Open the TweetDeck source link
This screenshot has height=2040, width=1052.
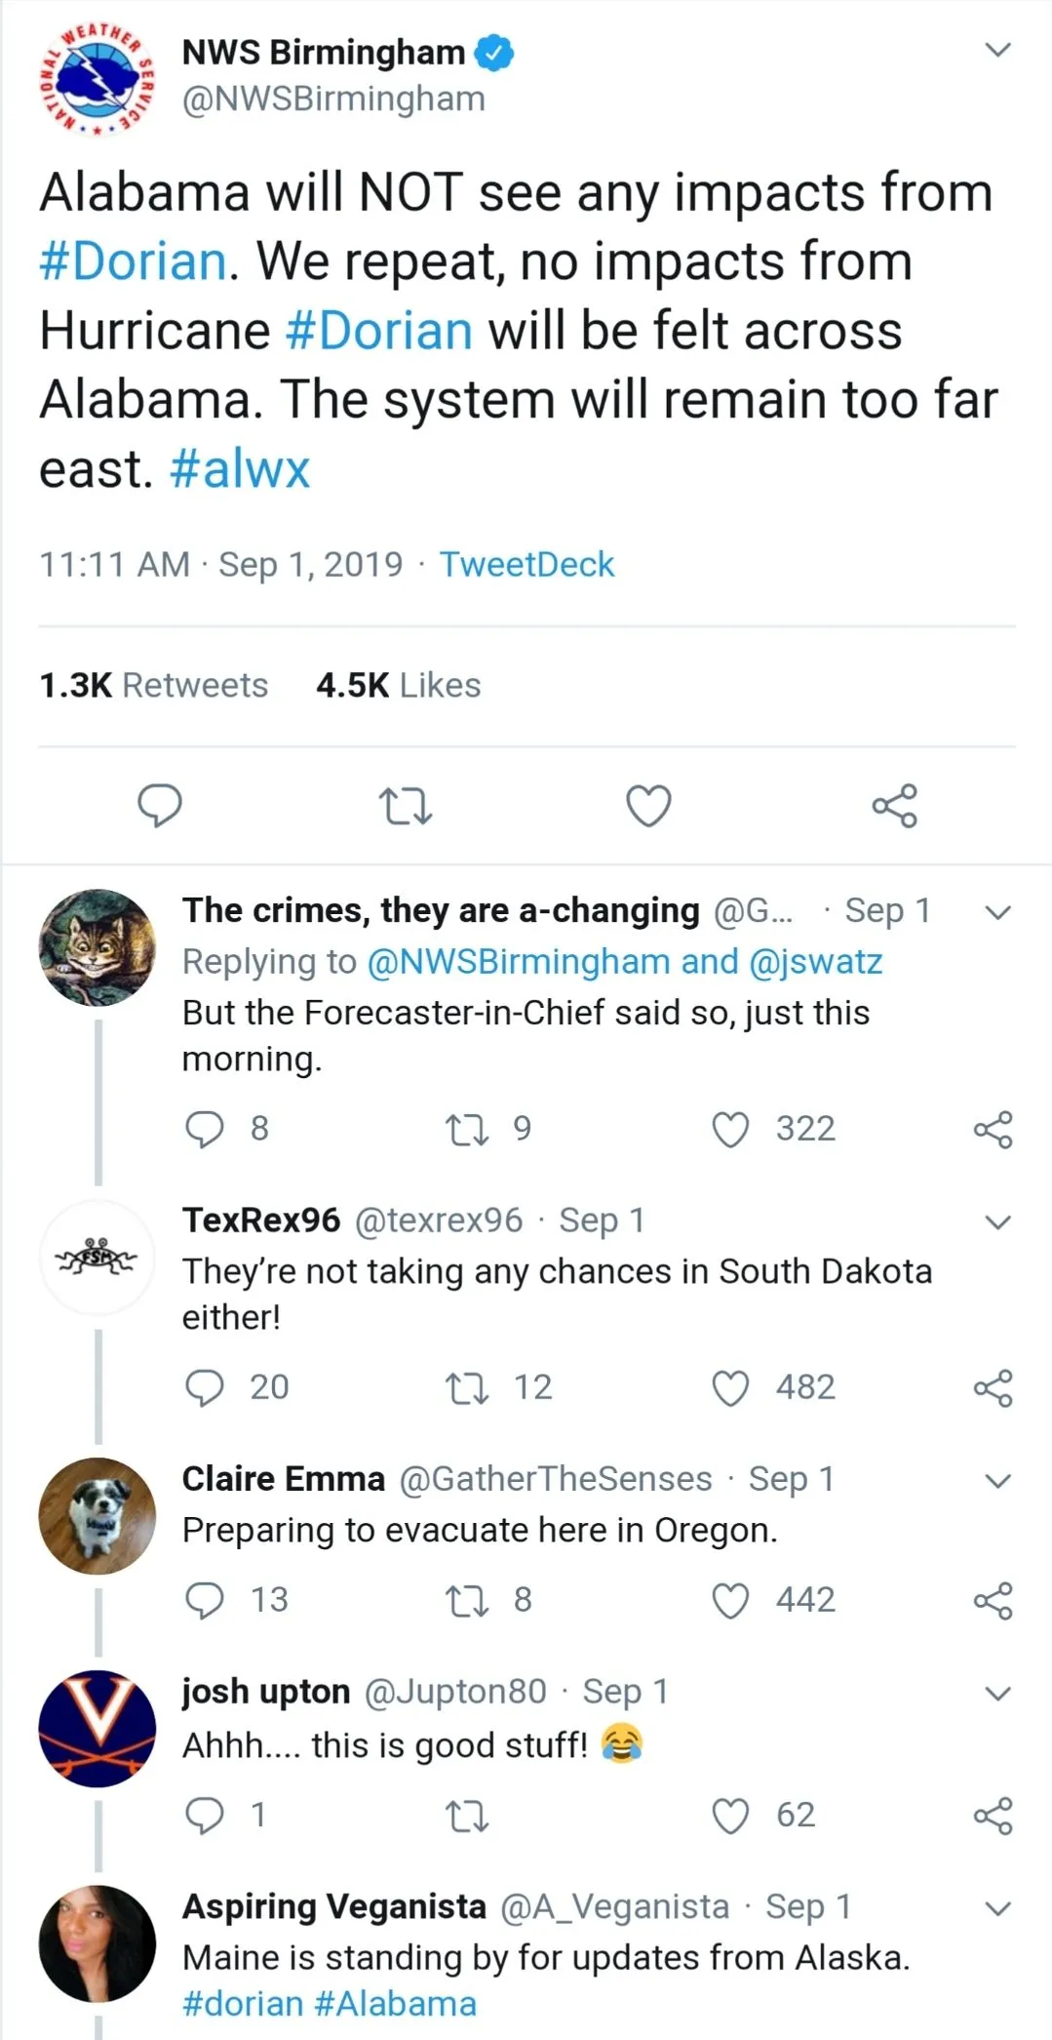click(x=526, y=564)
